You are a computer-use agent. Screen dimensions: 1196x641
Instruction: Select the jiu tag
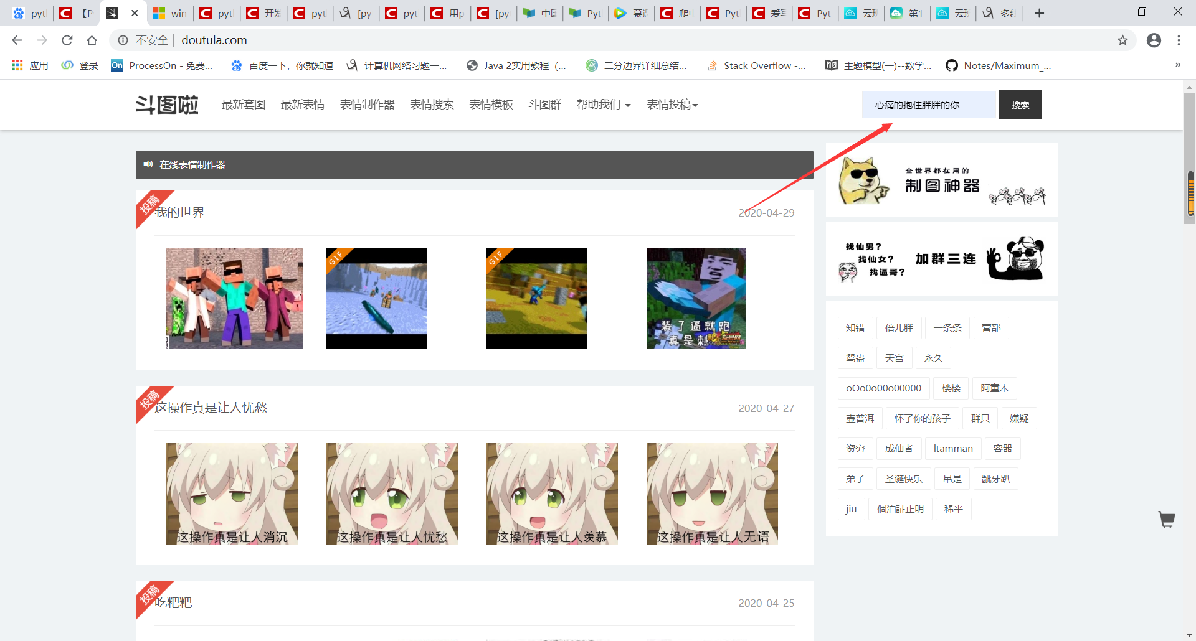coord(852,509)
